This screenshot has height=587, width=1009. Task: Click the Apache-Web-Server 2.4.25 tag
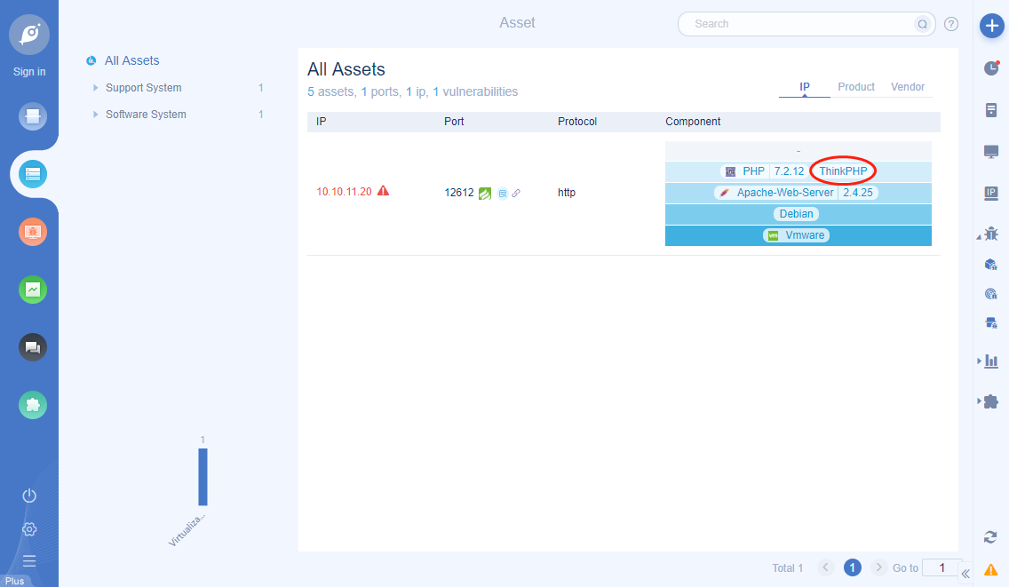[796, 193]
